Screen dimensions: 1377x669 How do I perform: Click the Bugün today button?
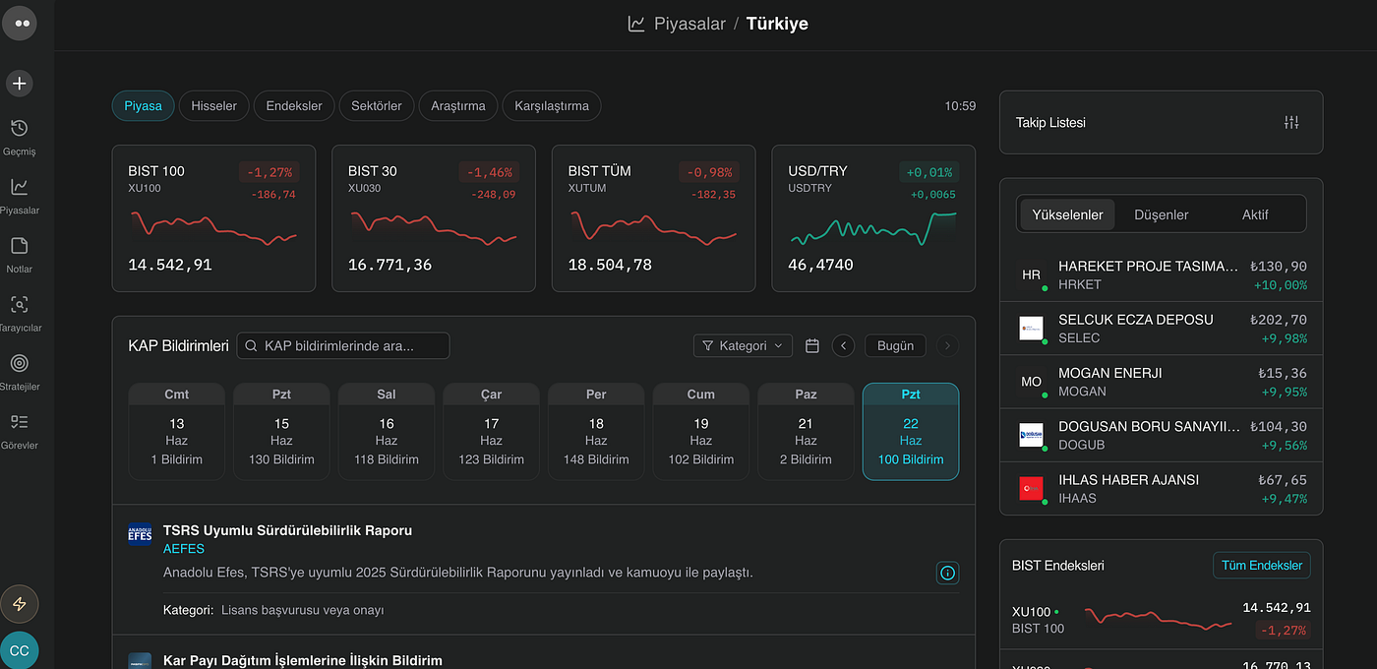coord(896,345)
